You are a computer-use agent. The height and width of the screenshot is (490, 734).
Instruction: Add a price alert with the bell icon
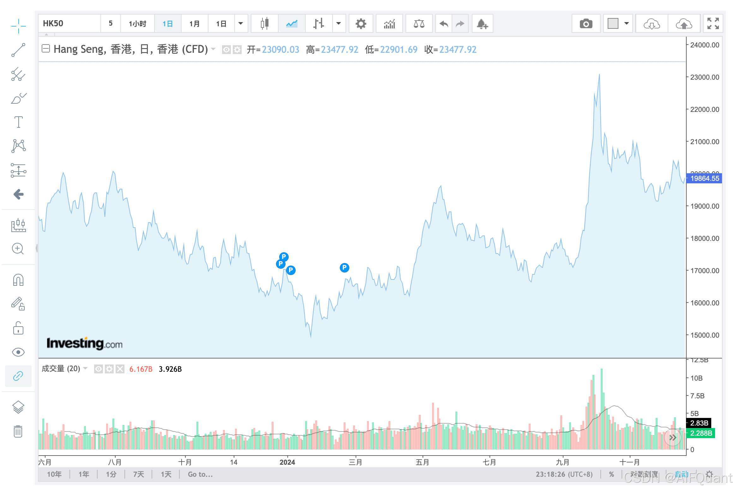(482, 24)
